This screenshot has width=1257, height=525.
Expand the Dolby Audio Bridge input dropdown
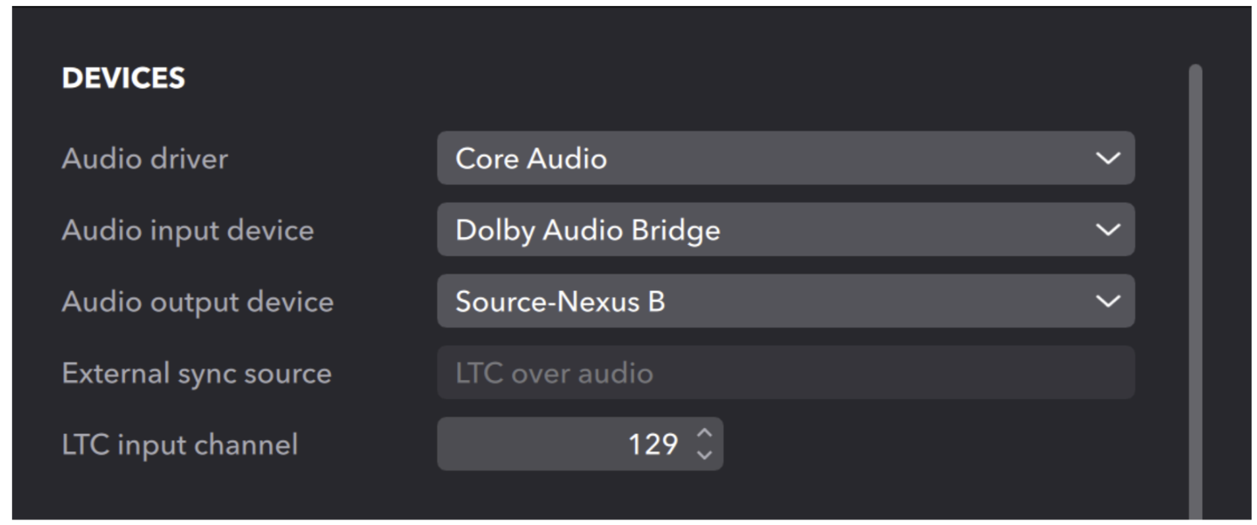(785, 230)
